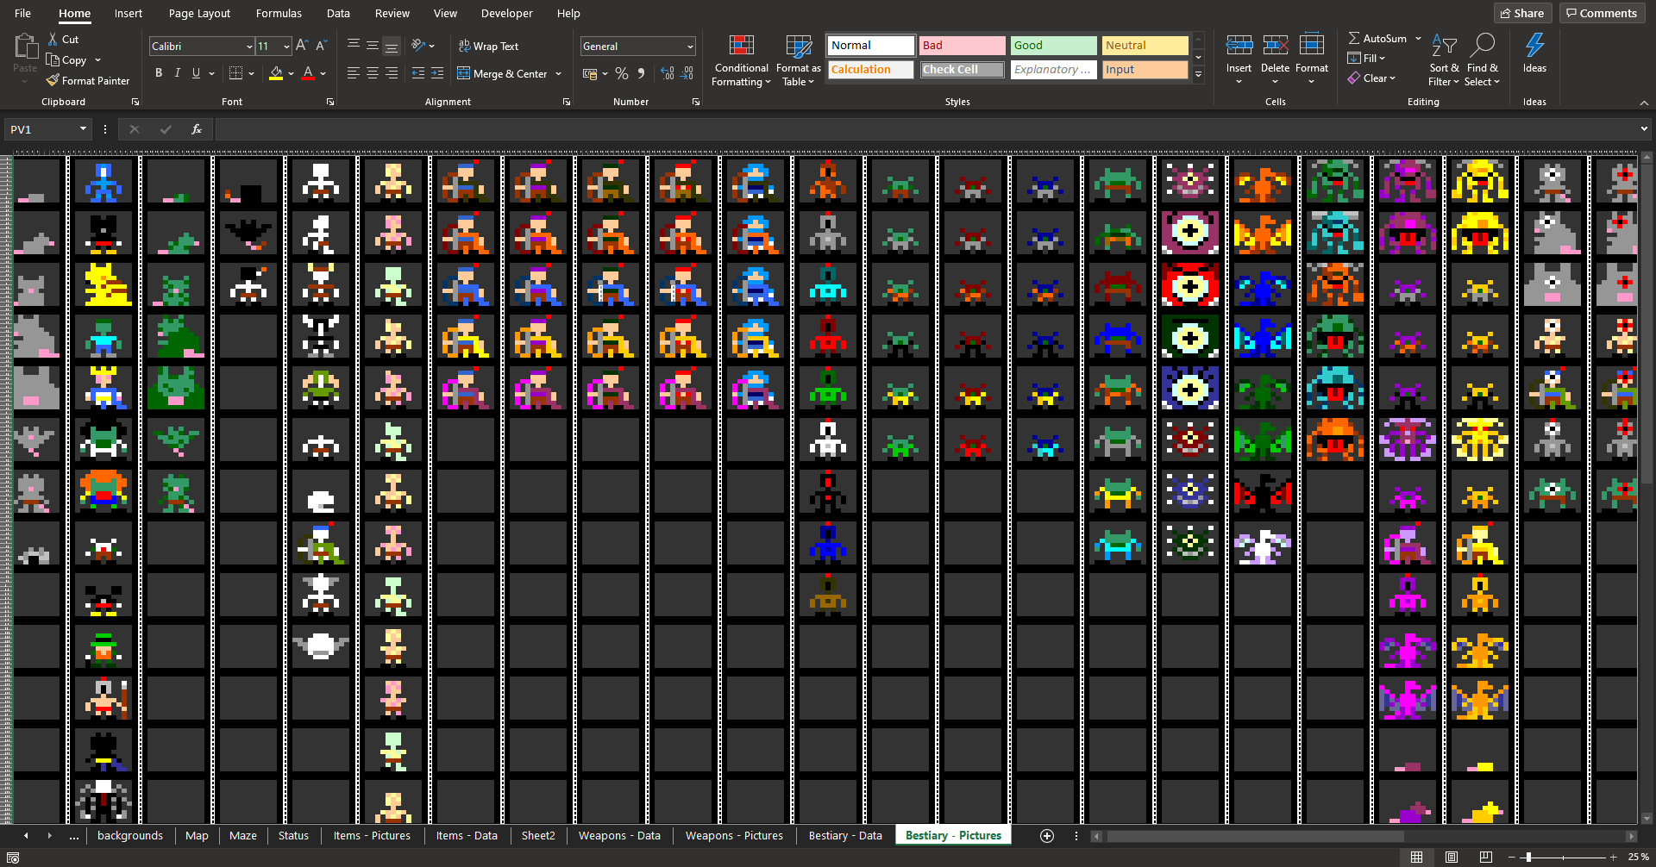
Task: Click the Increase Decimal icon
Action: [668, 74]
